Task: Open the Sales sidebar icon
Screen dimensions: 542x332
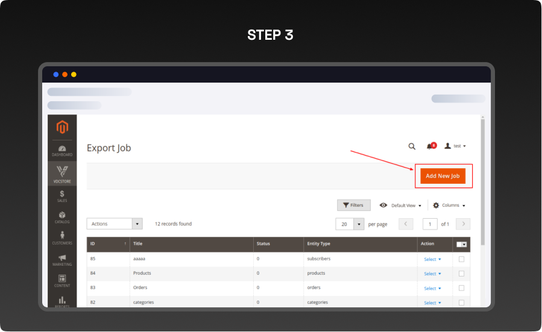Action: pos(62,196)
